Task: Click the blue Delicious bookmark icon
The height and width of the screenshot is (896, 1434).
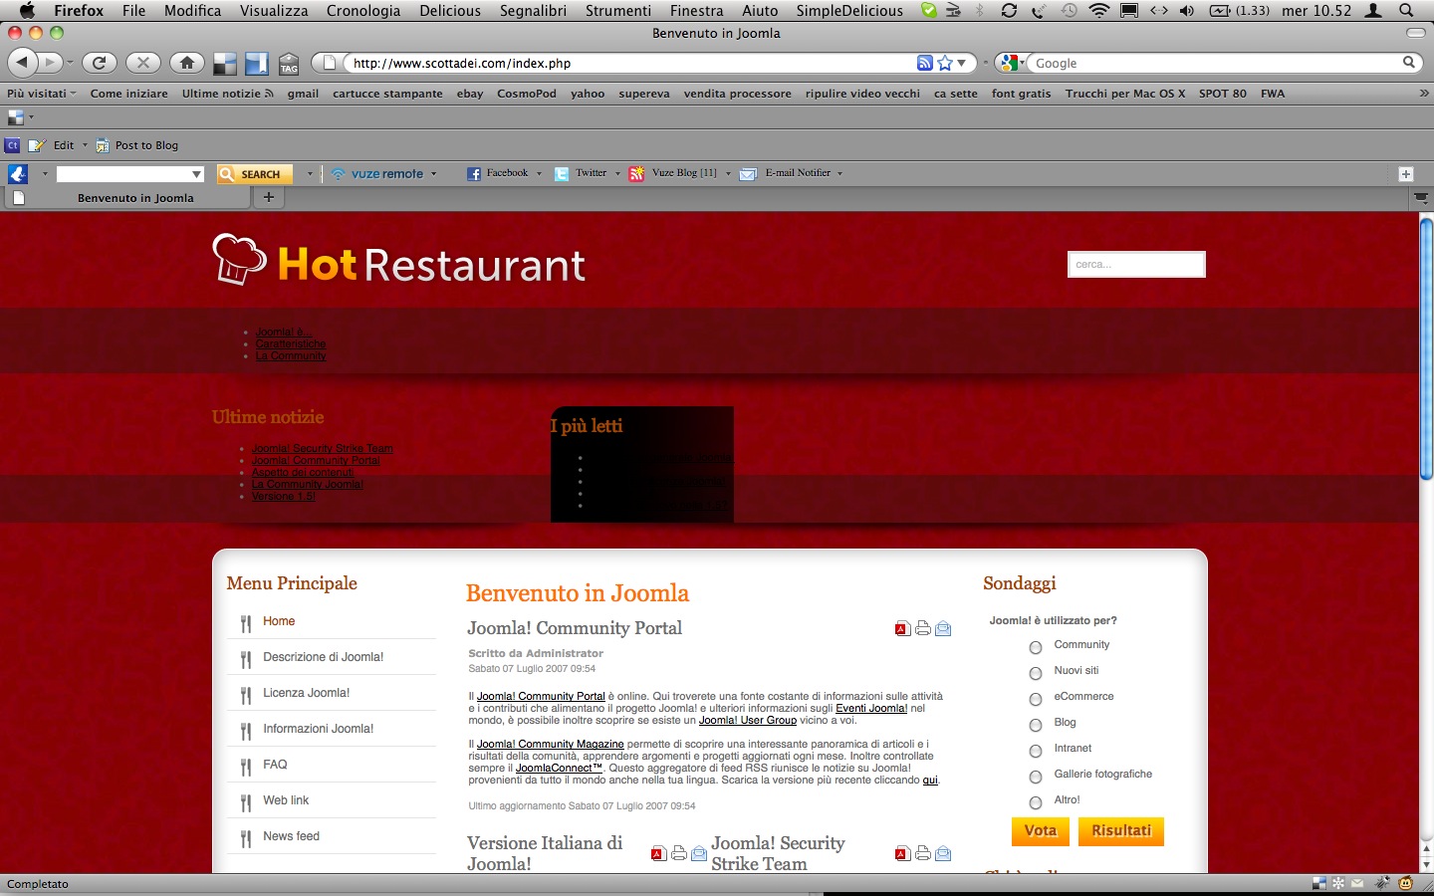Action: click(257, 64)
